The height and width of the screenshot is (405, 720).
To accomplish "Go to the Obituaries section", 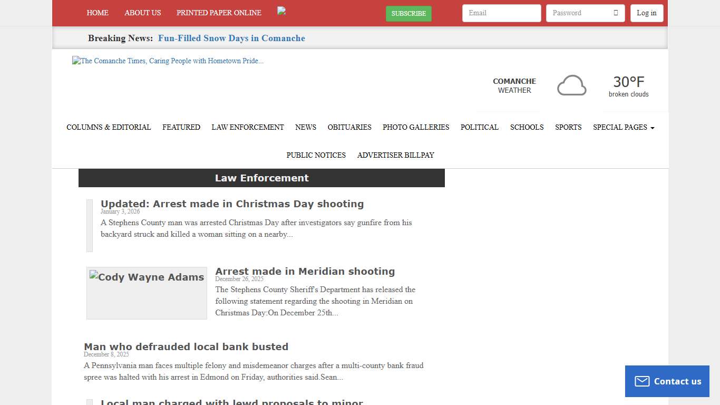I will point(349,127).
